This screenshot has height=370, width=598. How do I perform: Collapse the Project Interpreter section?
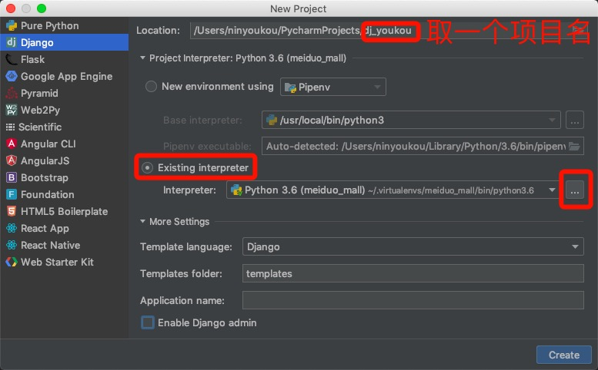click(142, 58)
